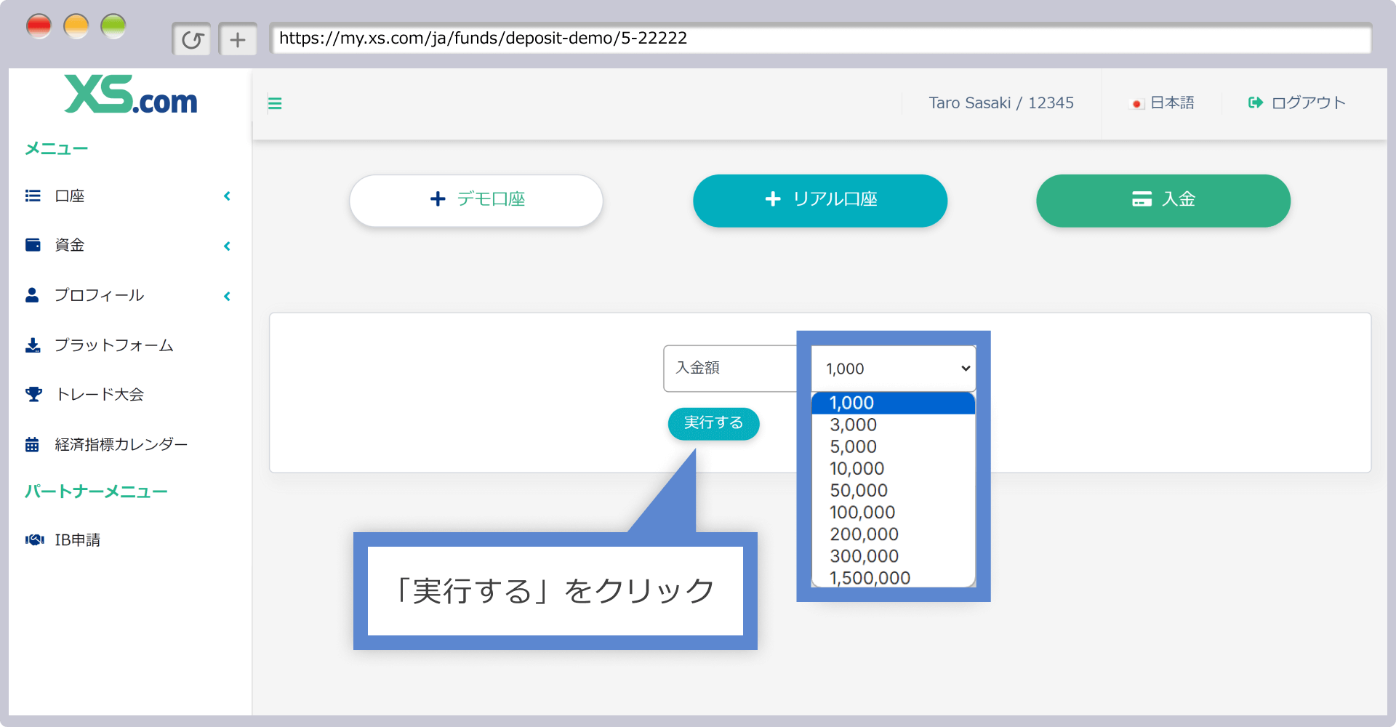The image size is (1396, 727).
Task: Select 1,000 in the amount list
Action: point(894,403)
